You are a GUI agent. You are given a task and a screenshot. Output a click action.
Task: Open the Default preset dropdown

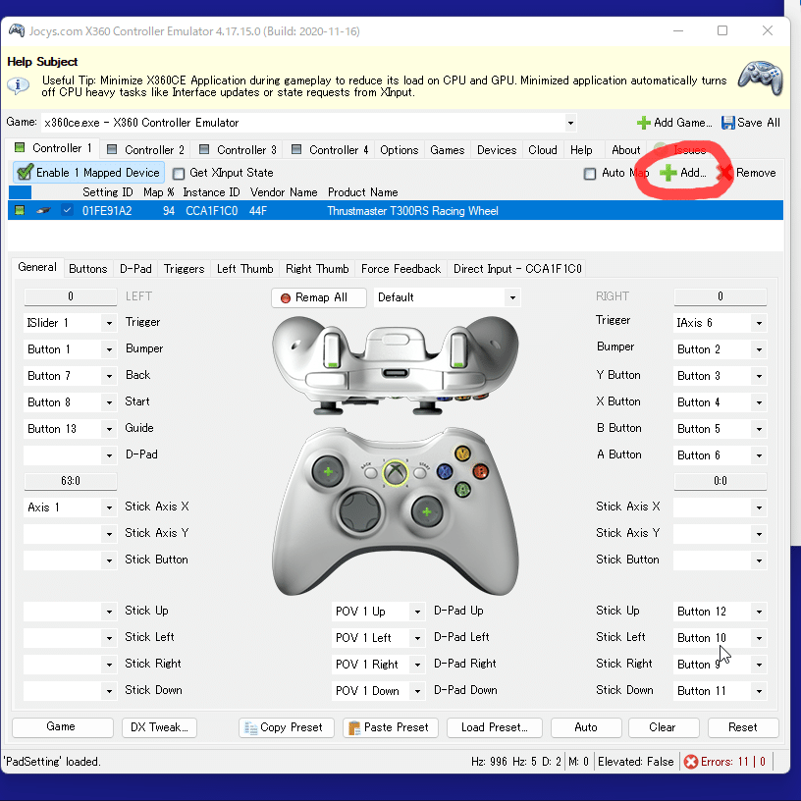pos(512,297)
